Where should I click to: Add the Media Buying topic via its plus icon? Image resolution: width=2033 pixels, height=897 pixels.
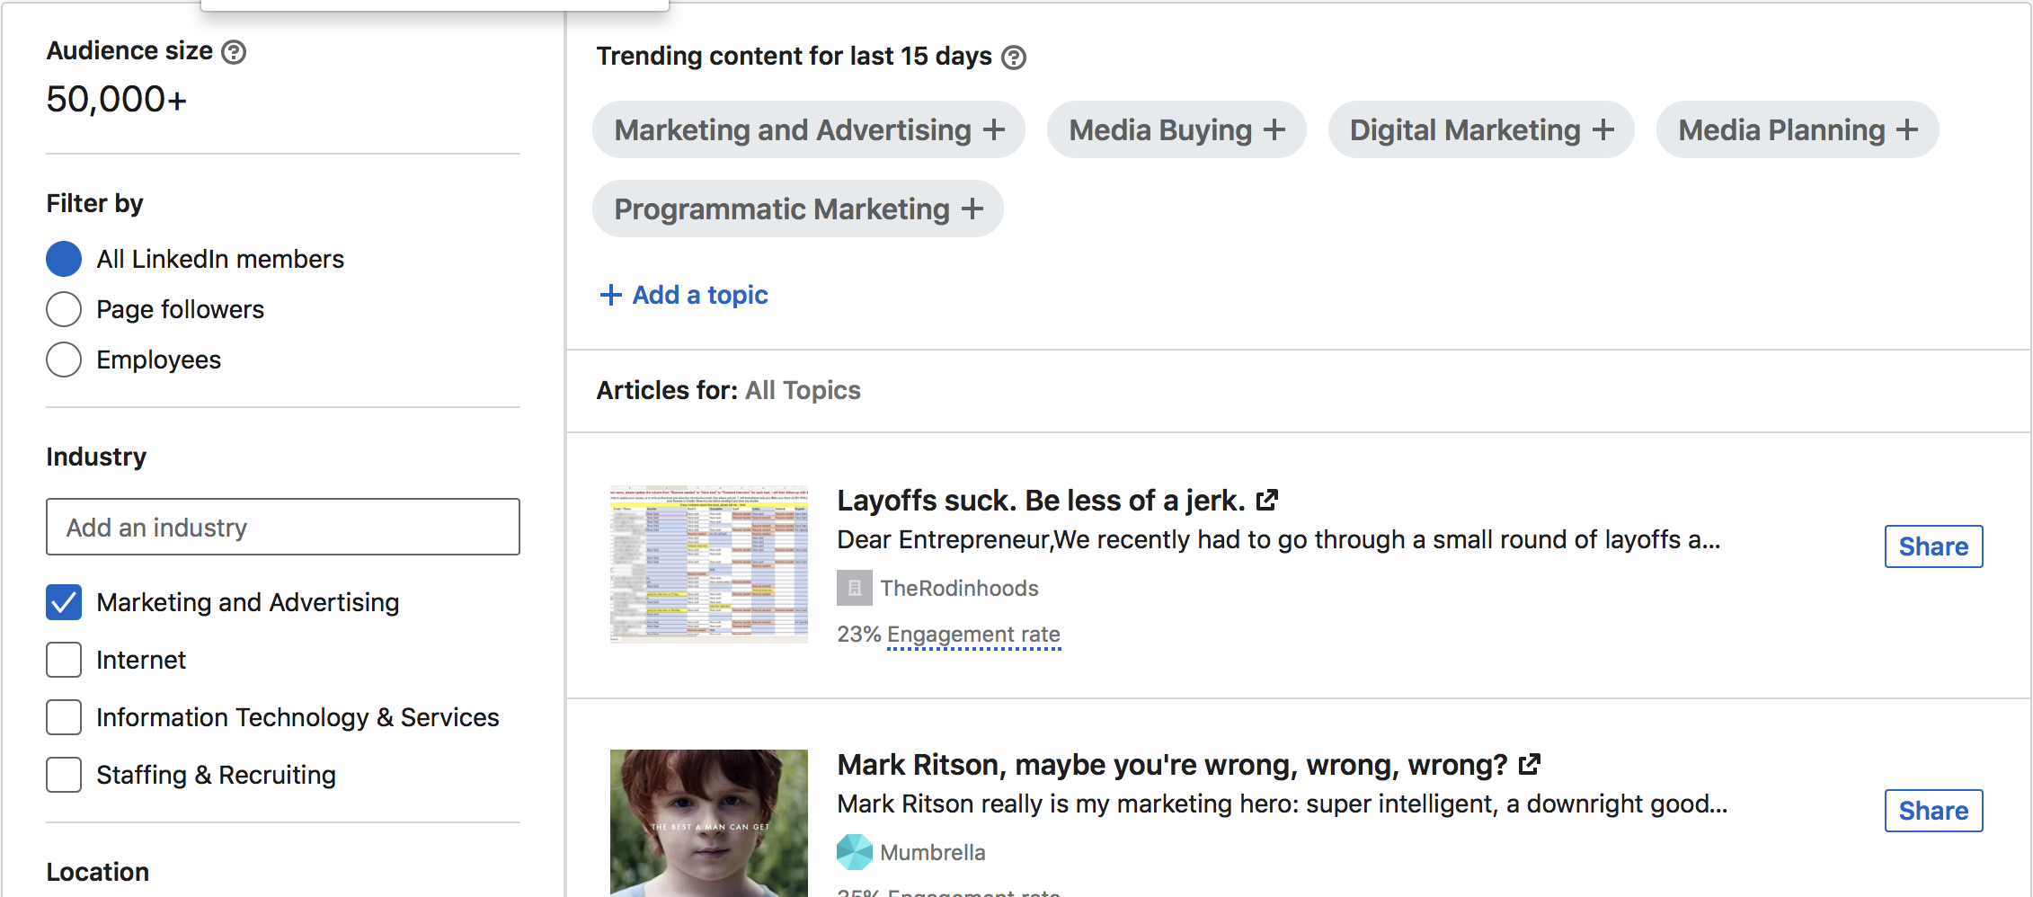[1274, 129]
